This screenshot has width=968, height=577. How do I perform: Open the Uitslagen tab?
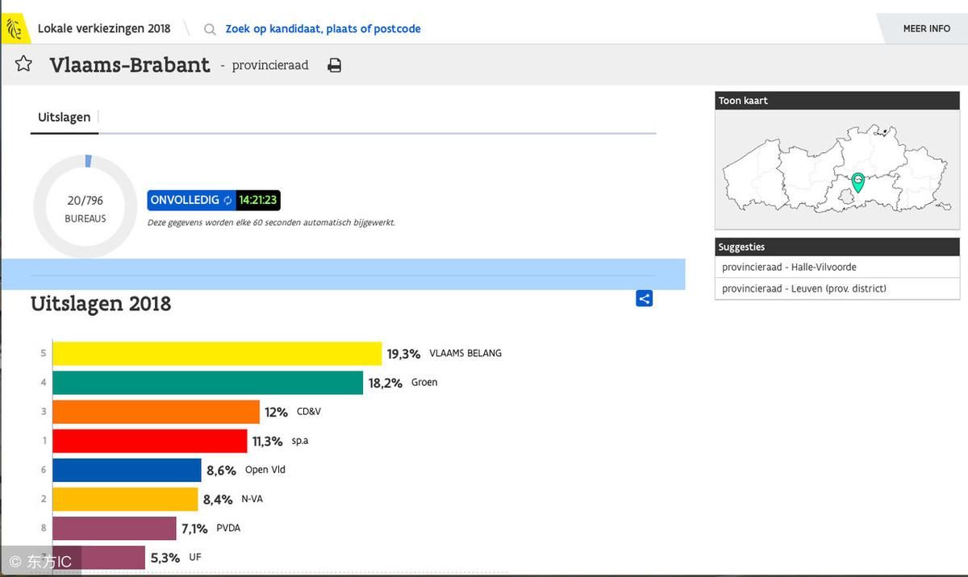pos(64,117)
